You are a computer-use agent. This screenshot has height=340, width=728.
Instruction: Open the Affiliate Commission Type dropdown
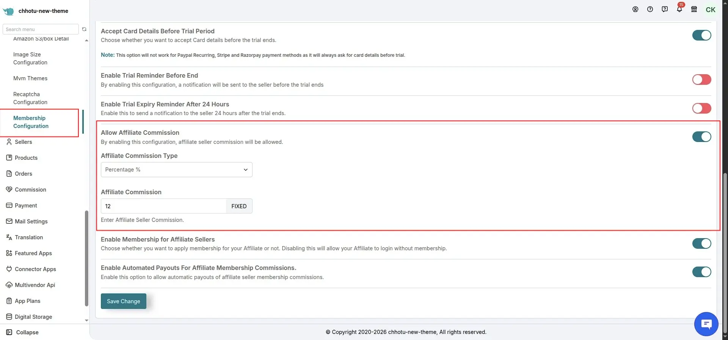point(177,170)
